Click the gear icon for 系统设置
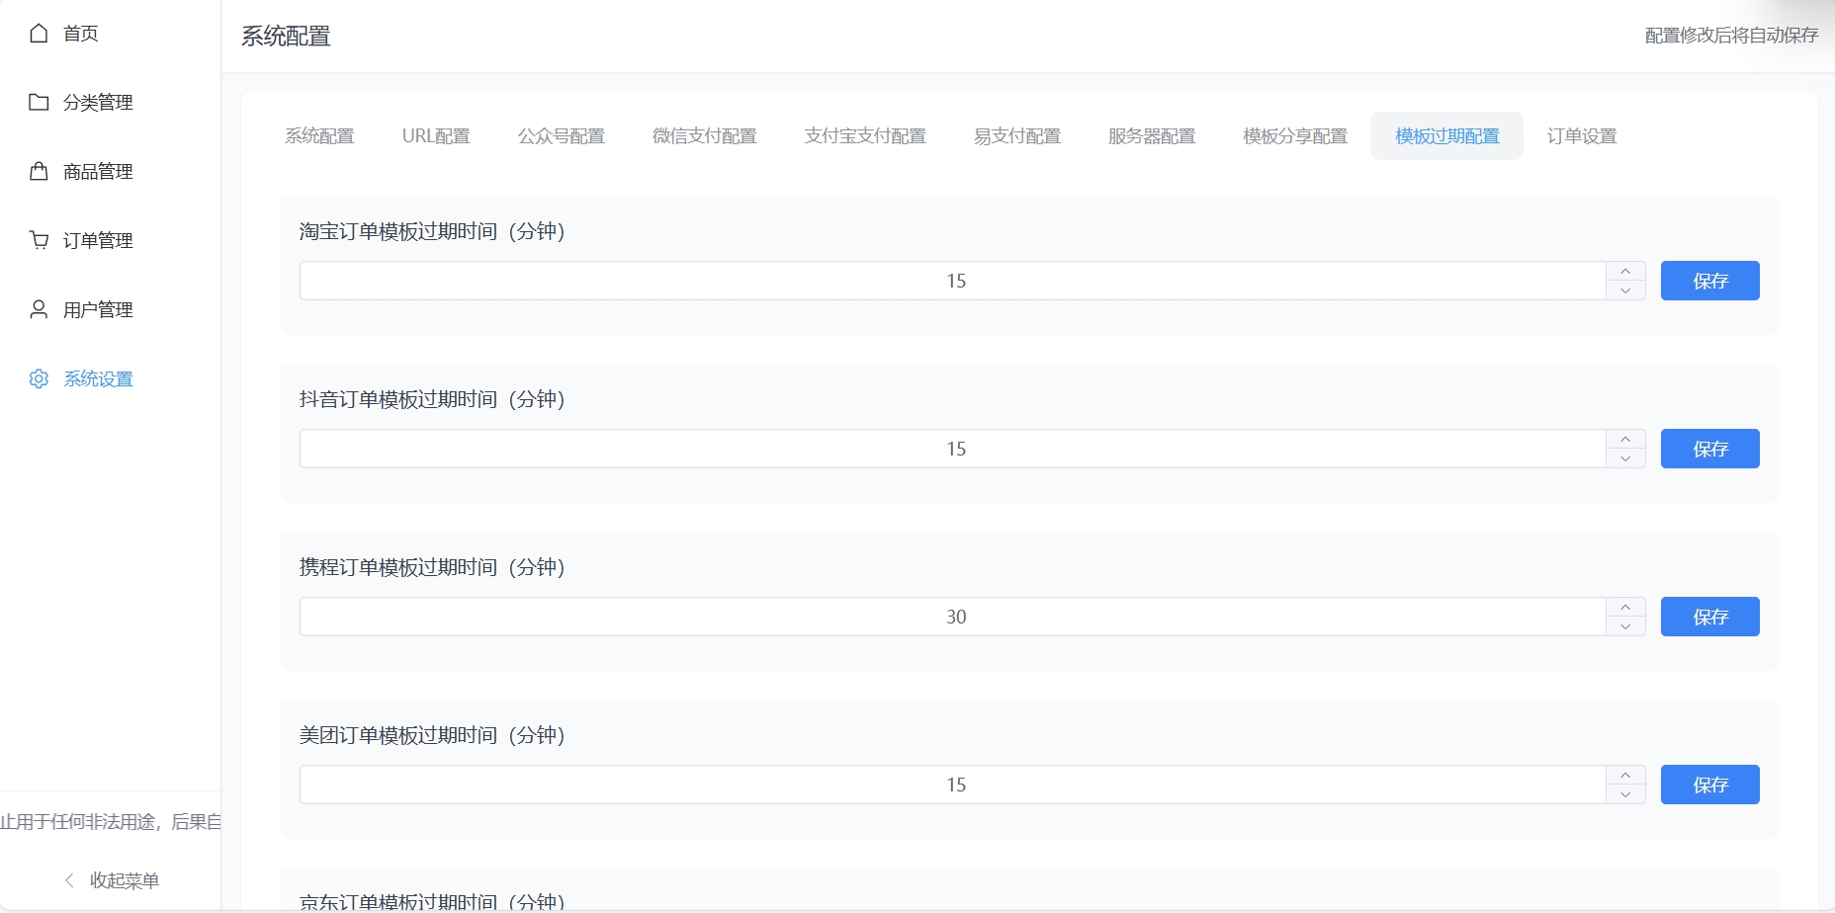1835x913 pixels. [x=39, y=379]
